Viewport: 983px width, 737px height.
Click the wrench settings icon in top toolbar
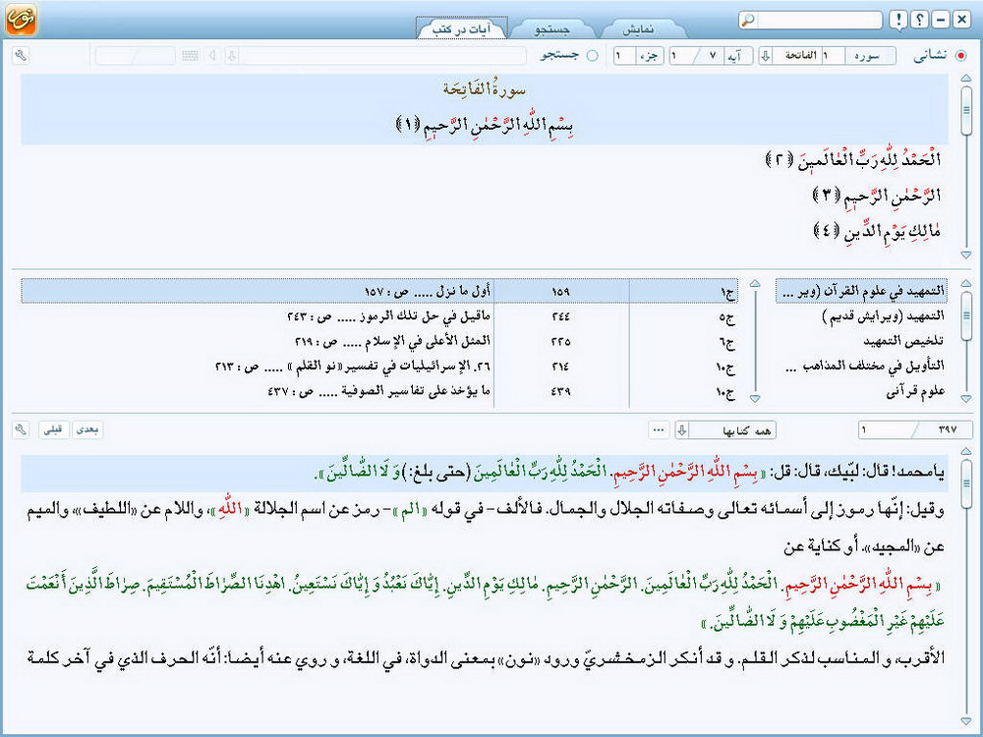20,56
